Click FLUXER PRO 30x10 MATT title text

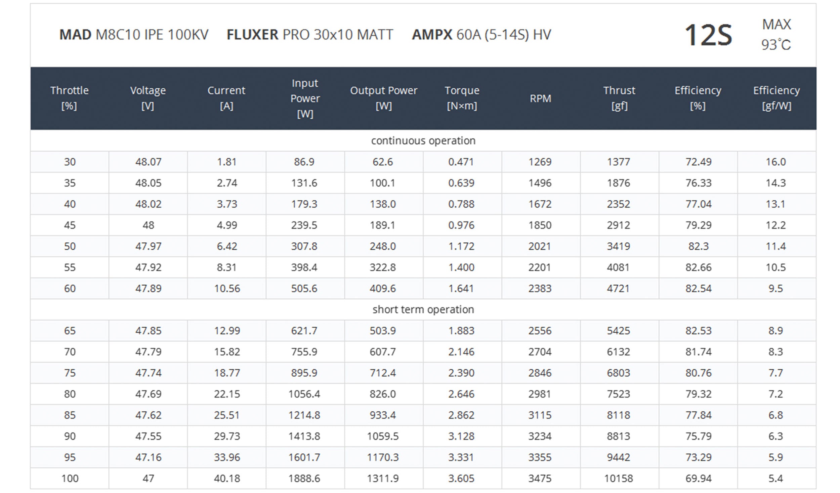tap(310, 35)
